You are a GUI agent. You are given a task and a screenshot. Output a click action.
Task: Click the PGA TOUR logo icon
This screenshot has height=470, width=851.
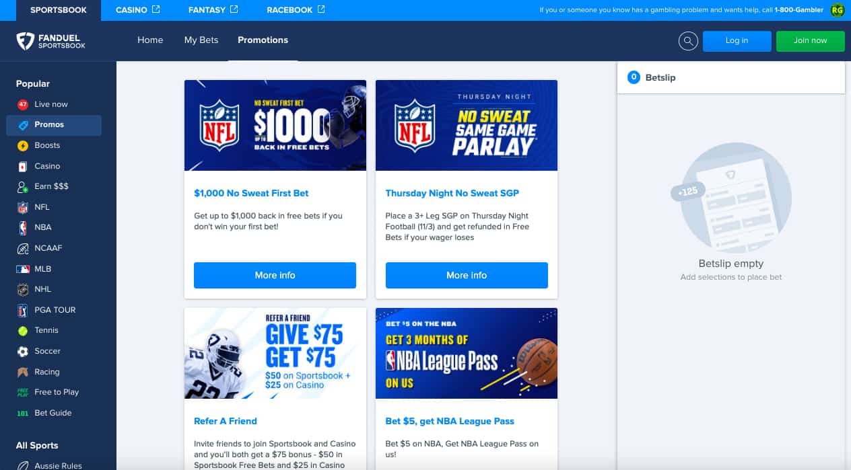tap(23, 310)
